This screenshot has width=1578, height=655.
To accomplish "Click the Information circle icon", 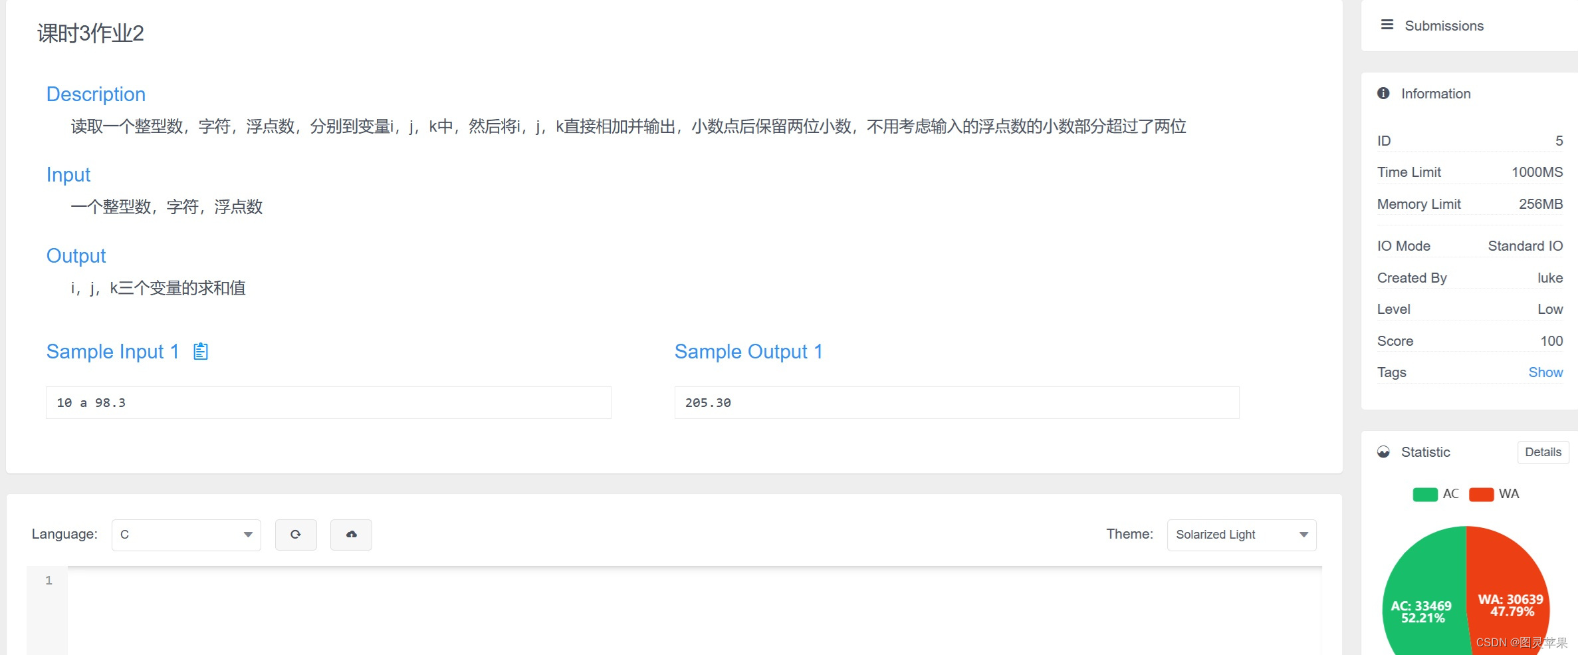I will [1383, 93].
